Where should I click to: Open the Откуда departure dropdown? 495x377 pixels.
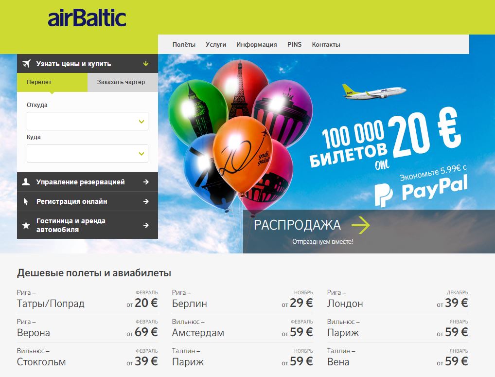point(88,121)
